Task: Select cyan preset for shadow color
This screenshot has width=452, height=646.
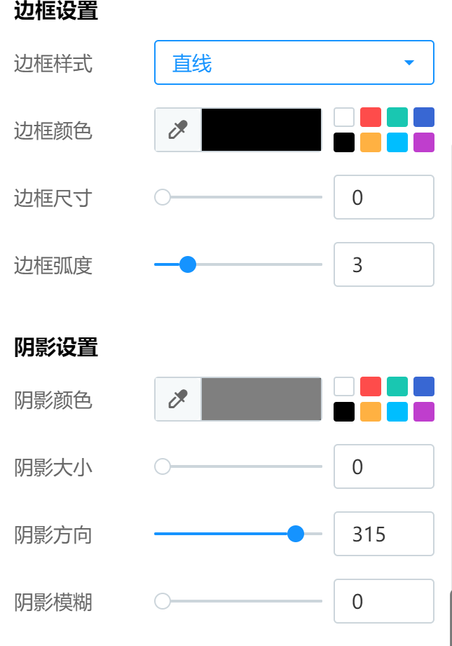Action: coord(397,412)
